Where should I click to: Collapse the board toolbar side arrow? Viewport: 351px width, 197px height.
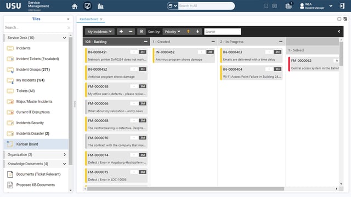pos(339,32)
